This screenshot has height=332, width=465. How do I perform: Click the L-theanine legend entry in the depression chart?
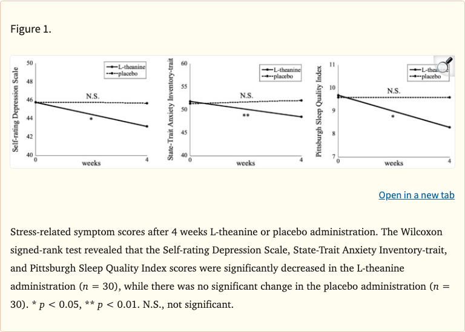coord(124,67)
